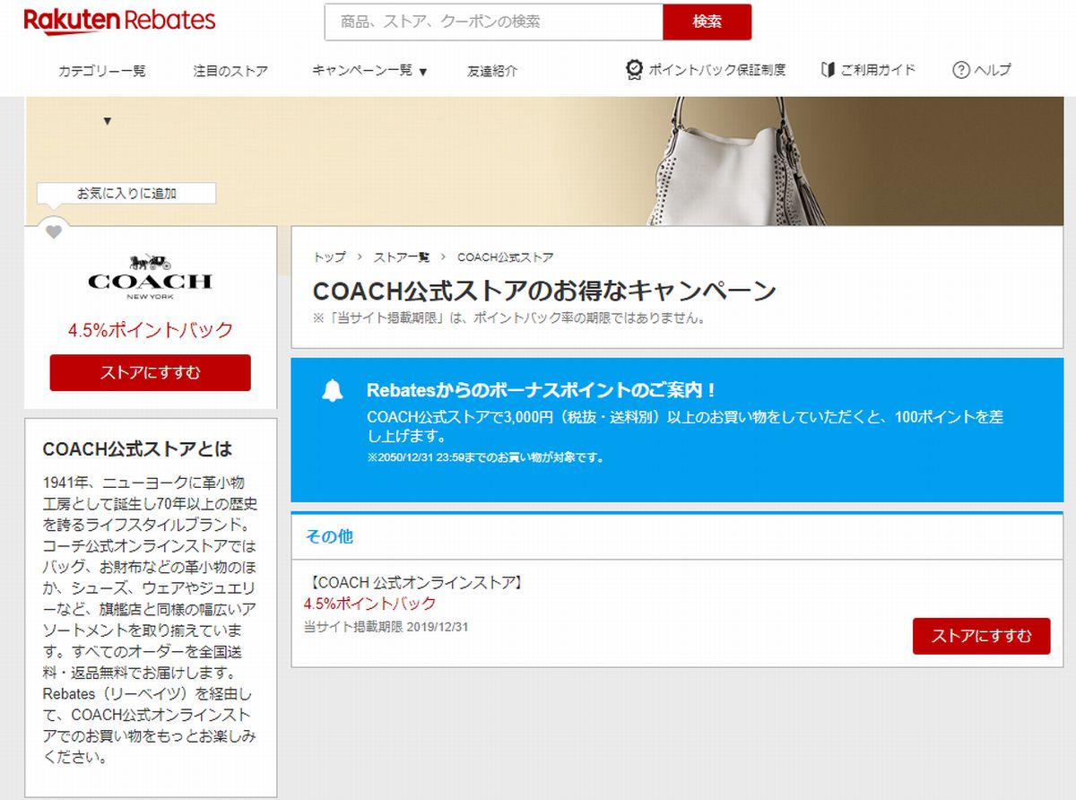Click COACH公式ストアのお得なキャンペーン heading
The width and height of the screenshot is (1076, 800).
click(x=544, y=291)
